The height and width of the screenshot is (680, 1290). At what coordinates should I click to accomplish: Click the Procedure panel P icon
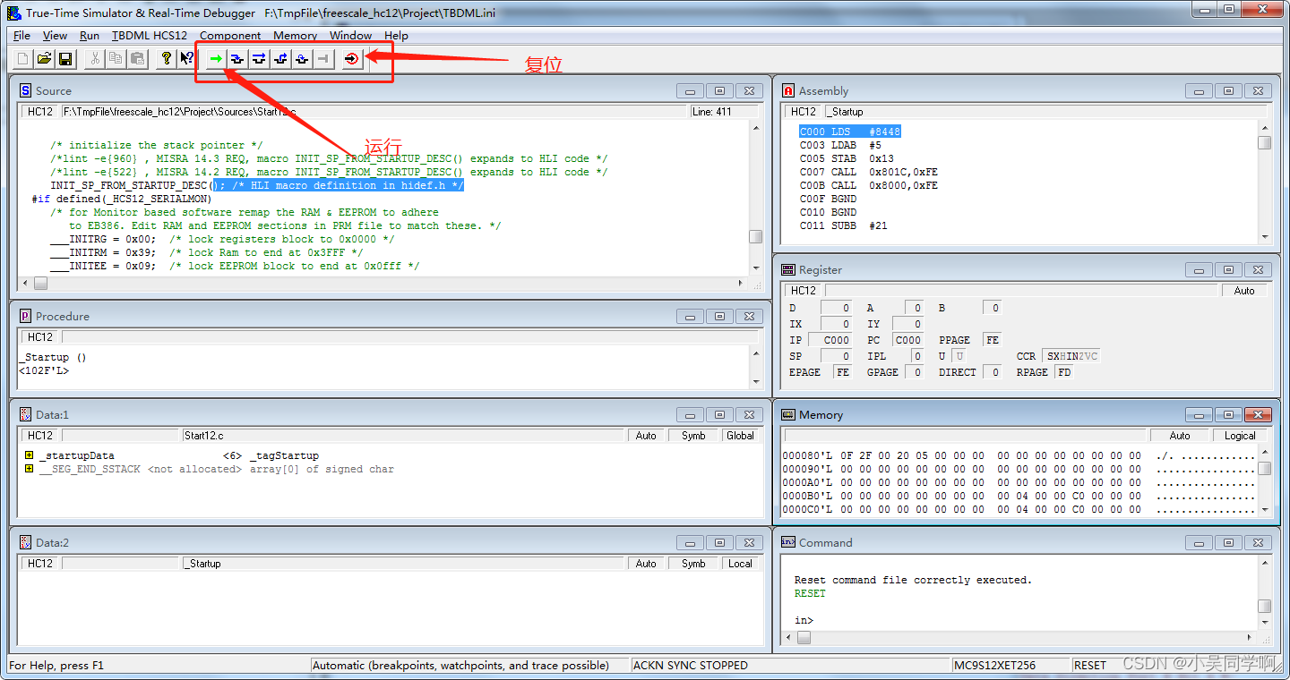coord(25,316)
